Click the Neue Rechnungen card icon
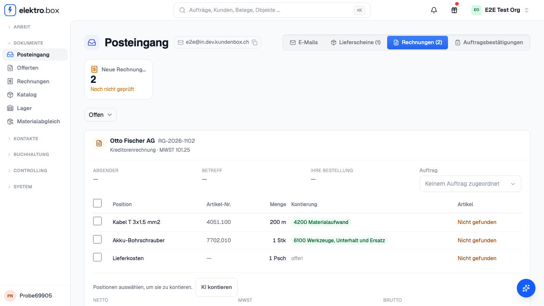Image resolution: width=544 pixels, height=306 pixels. pos(94,69)
